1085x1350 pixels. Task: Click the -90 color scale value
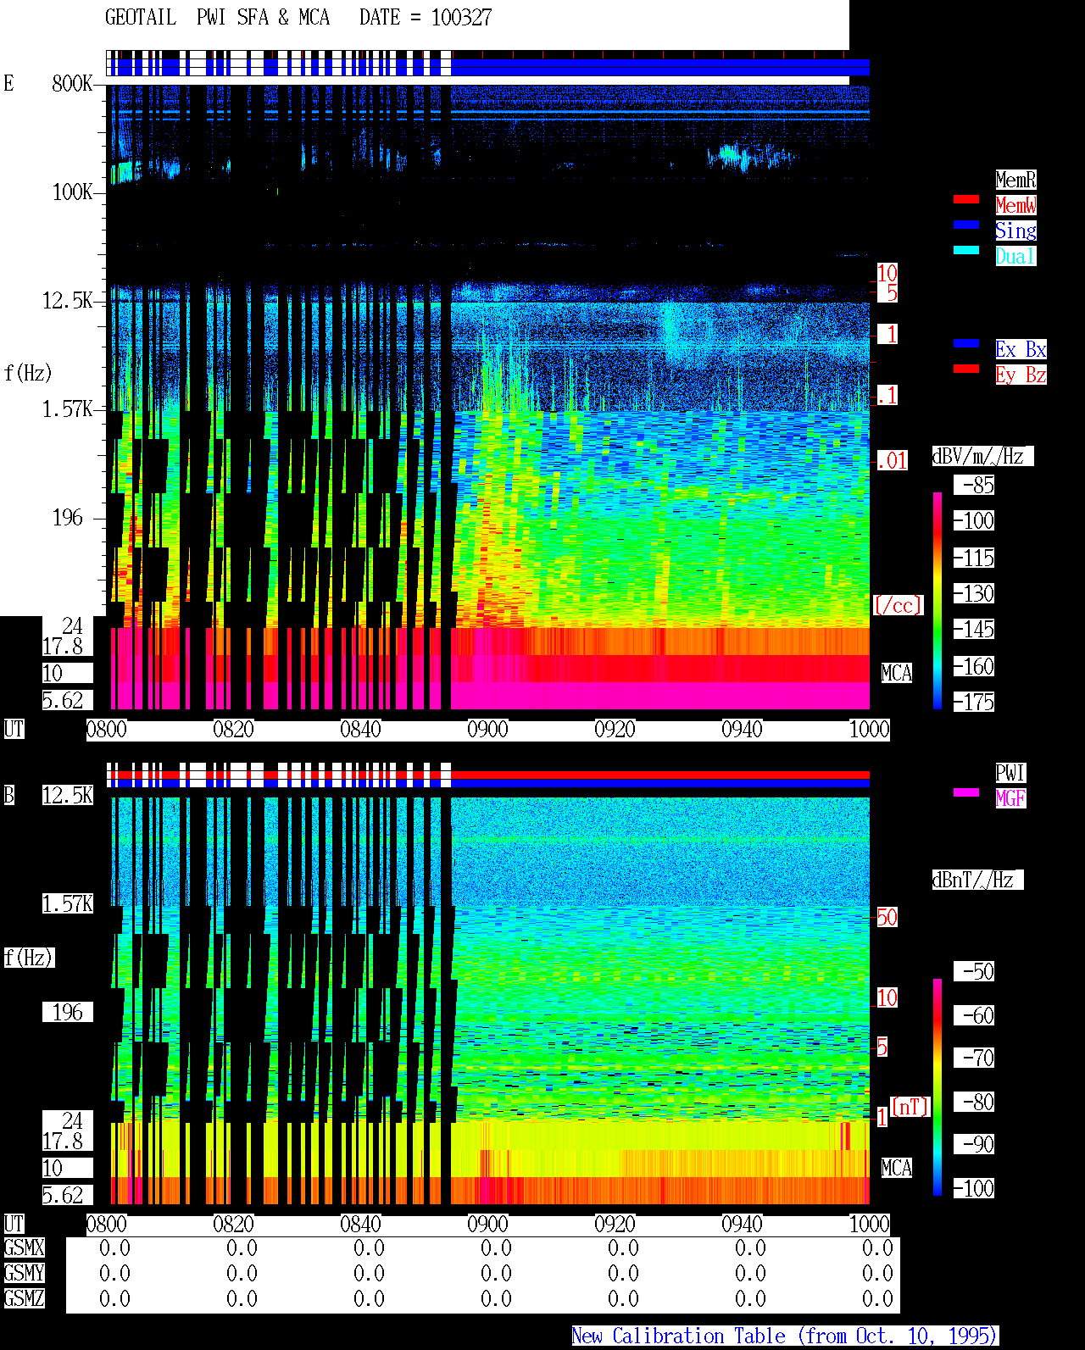(975, 1144)
